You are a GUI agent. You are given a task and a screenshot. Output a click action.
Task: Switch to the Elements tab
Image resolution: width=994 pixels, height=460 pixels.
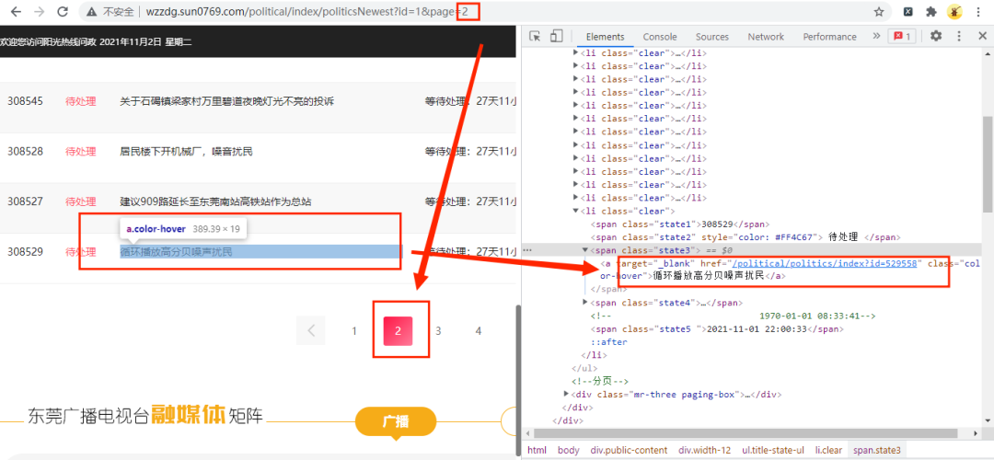tap(605, 37)
